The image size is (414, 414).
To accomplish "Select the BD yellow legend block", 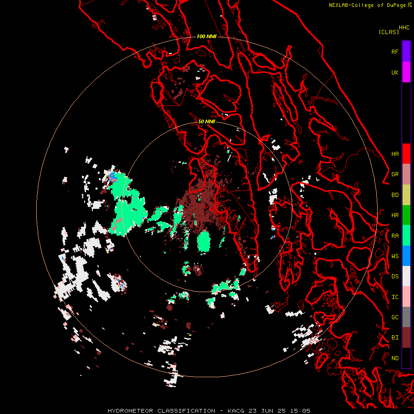I will [x=406, y=195].
